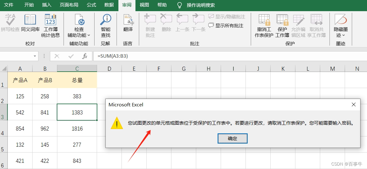367x169 pixels.
Task: Click cell with value 258
Action: point(45,96)
